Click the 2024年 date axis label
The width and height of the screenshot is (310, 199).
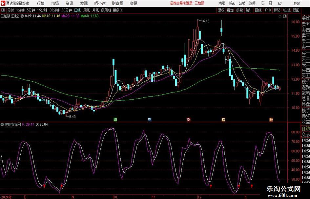pyautogui.click(x=6, y=197)
